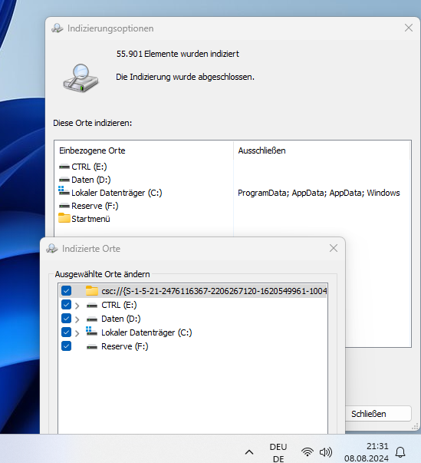Screen dimensions: 421x463
Task: Select Reserve (F:) label in the tree
Action: point(125,346)
